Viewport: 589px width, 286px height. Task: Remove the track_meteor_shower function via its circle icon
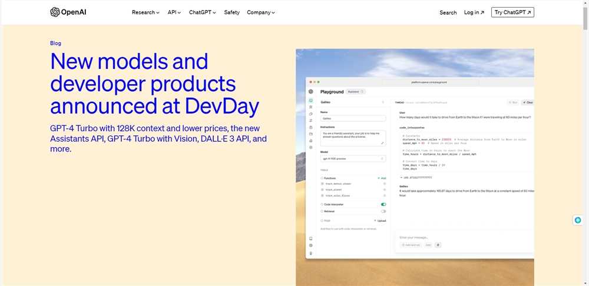[x=384, y=184]
